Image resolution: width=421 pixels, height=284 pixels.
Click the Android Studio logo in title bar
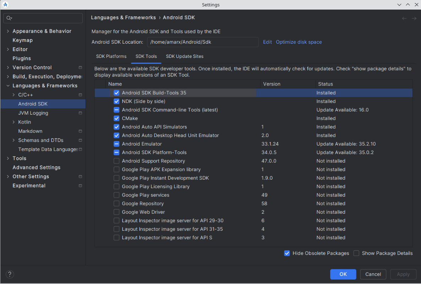tap(5, 5)
